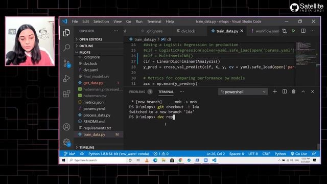The width and height of the screenshot is (327, 184).
Task: Click the feedback icon in status bar
Action: (x=314, y=154)
